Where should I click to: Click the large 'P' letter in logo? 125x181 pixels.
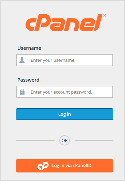tap(42, 23)
